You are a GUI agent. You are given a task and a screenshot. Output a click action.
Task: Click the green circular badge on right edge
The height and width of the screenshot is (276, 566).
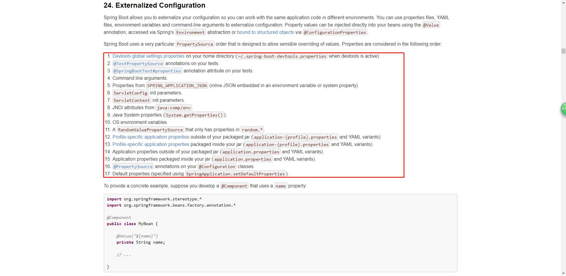pos(563,109)
